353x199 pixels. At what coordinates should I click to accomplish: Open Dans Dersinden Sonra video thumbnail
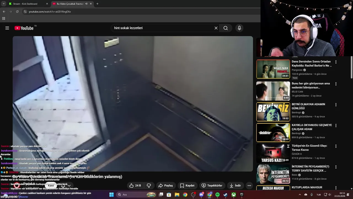point(273,69)
